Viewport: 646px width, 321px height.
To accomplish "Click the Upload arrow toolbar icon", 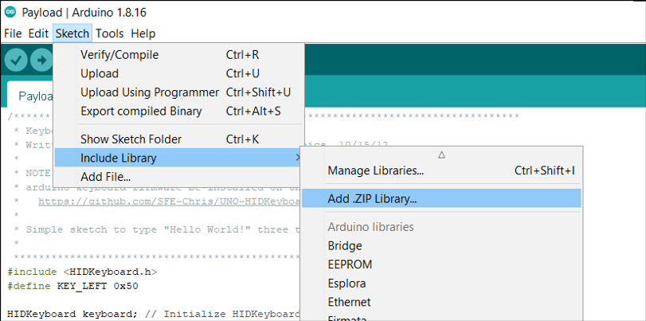I will [42, 61].
